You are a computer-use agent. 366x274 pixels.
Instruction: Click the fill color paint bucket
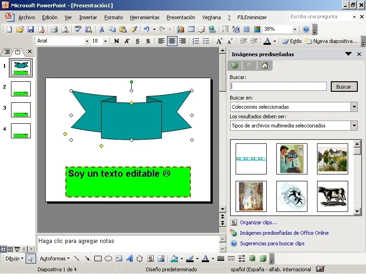(x=174, y=258)
